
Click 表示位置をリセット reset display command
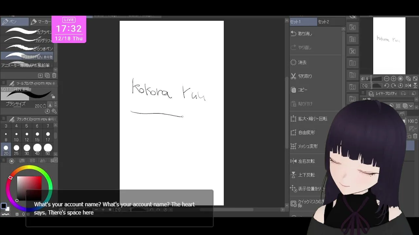pyautogui.click(x=308, y=189)
